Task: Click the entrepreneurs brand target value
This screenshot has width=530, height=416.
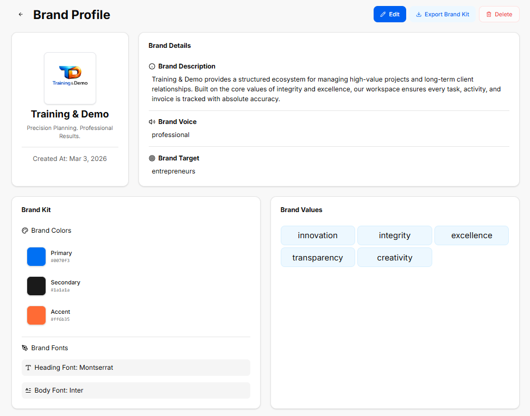Action: [x=173, y=171]
